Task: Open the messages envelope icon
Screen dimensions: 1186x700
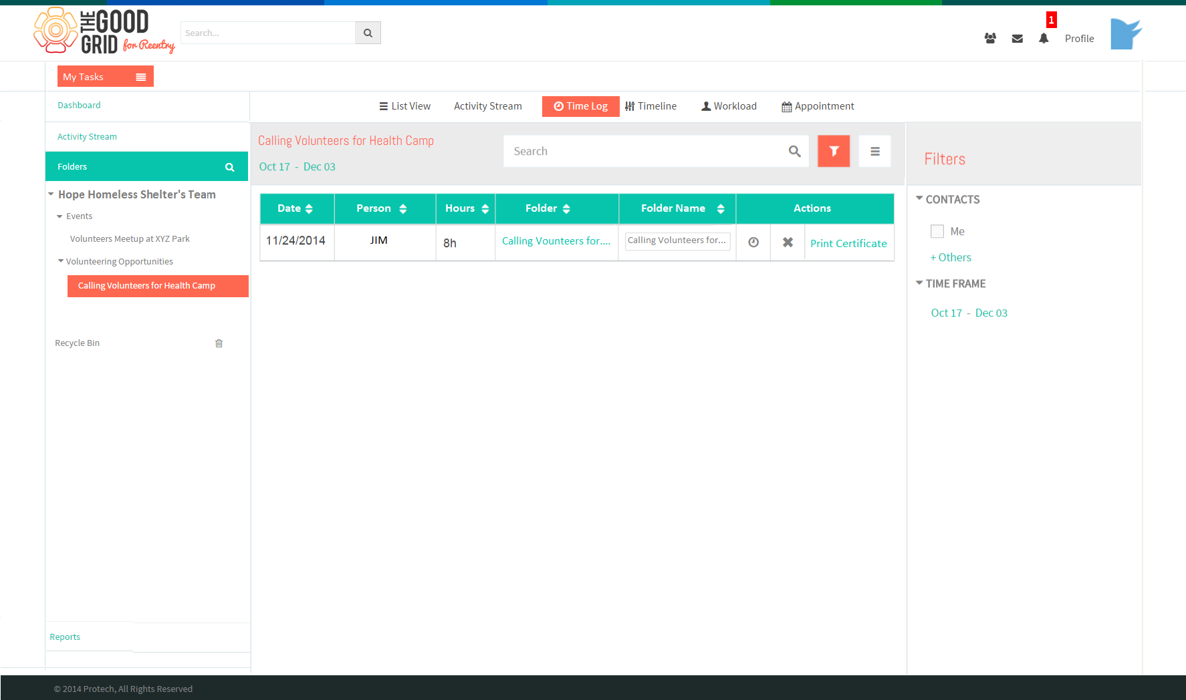Action: coord(1018,39)
